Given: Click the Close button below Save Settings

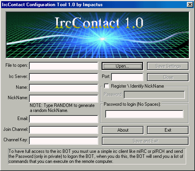Looking at the screenshot, I should tap(168, 77).
